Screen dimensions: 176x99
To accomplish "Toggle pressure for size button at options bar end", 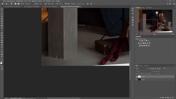I will click(91, 4).
